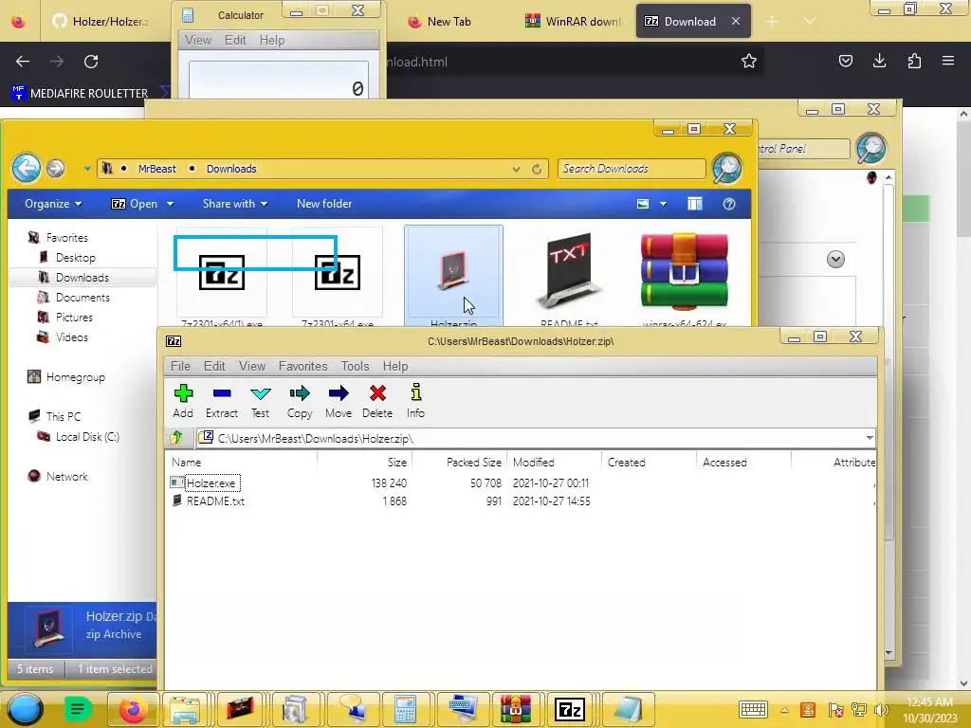Open Favorites menu in 7-Zip
This screenshot has height=728, width=971.
click(302, 366)
